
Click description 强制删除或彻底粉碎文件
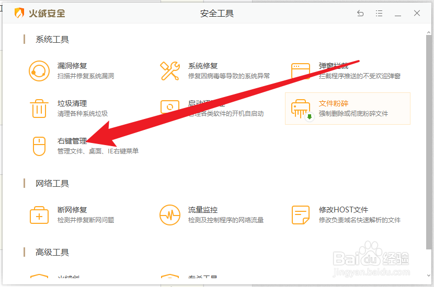tap(353, 114)
